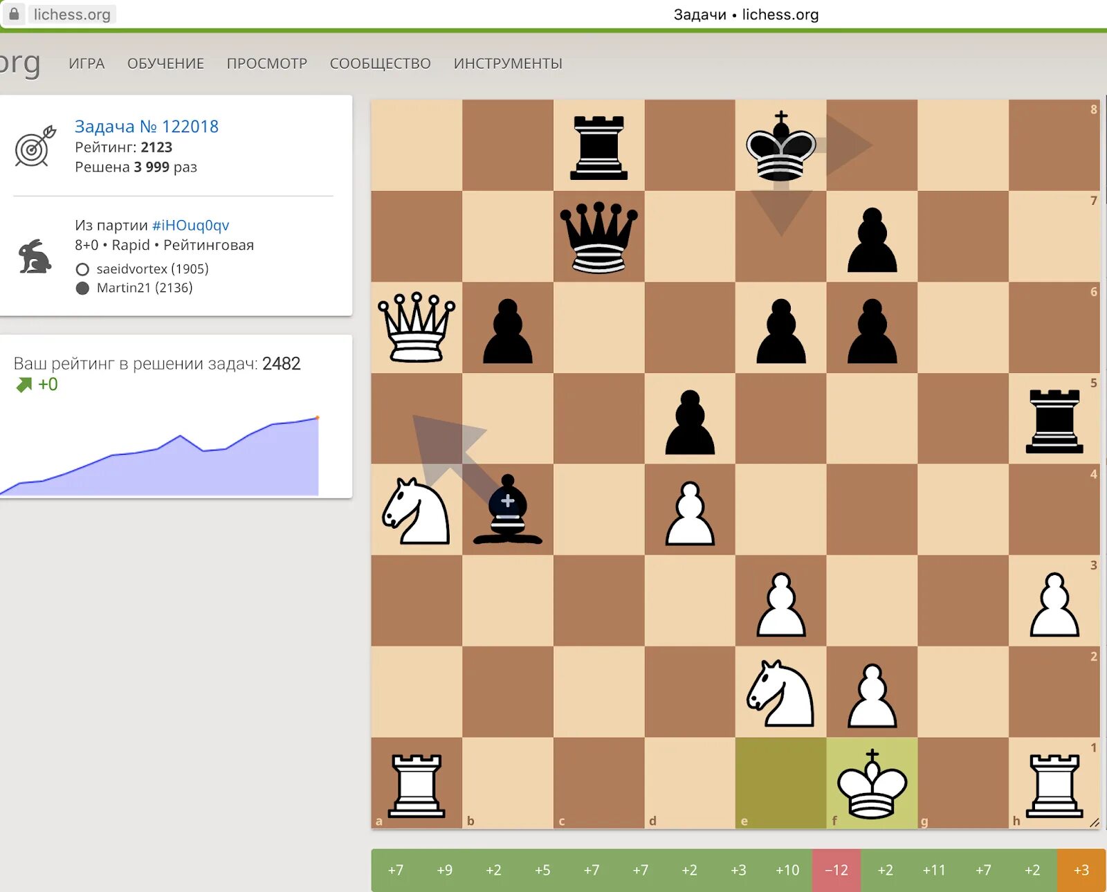Open the +9 puzzle history result
1107x892 pixels.
[x=445, y=871]
